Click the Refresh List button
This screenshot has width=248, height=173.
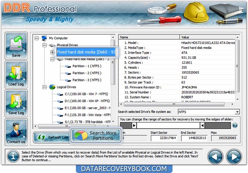pos(52,137)
